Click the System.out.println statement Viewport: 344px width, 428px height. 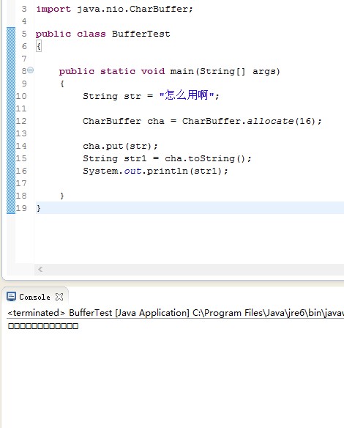pyautogui.click(x=155, y=171)
